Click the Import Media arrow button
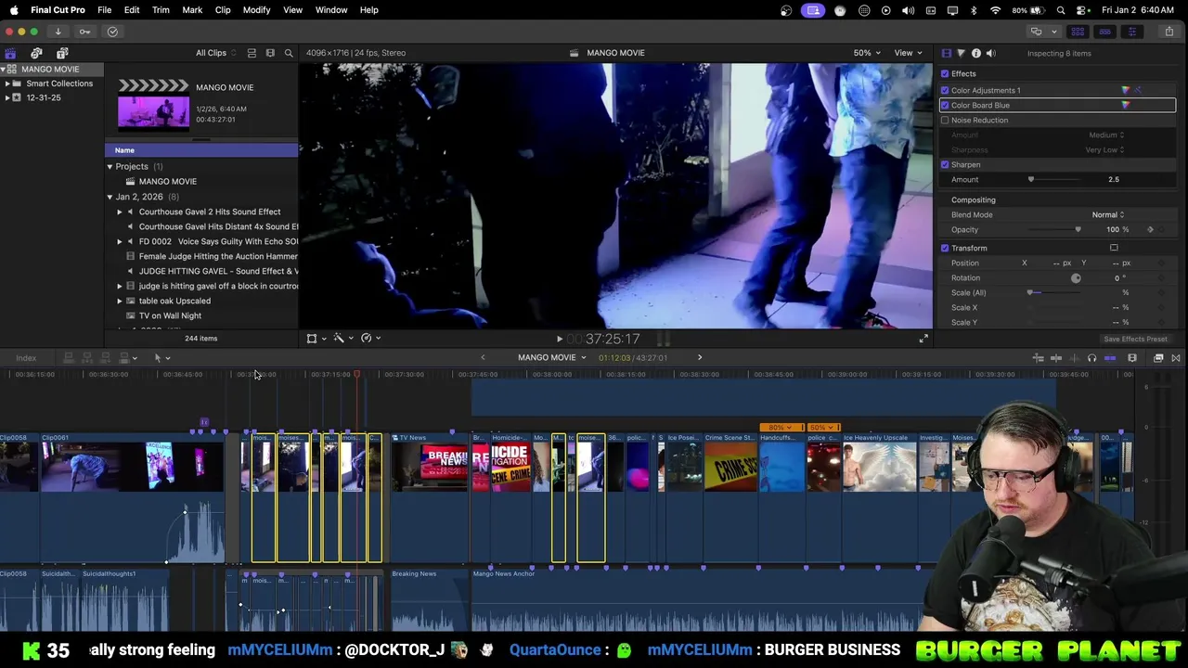This screenshot has width=1188, height=668. (58, 32)
